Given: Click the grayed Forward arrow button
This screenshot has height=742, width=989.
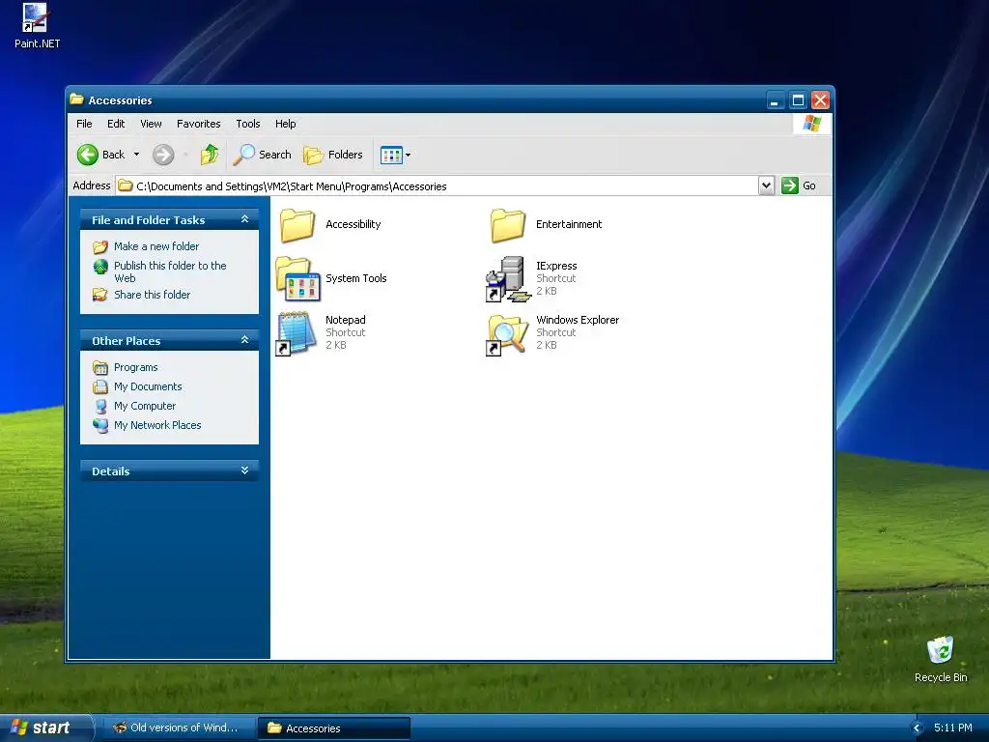Looking at the screenshot, I should [163, 155].
